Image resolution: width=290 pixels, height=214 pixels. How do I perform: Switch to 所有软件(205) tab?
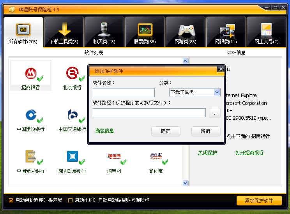tap(23, 32)
